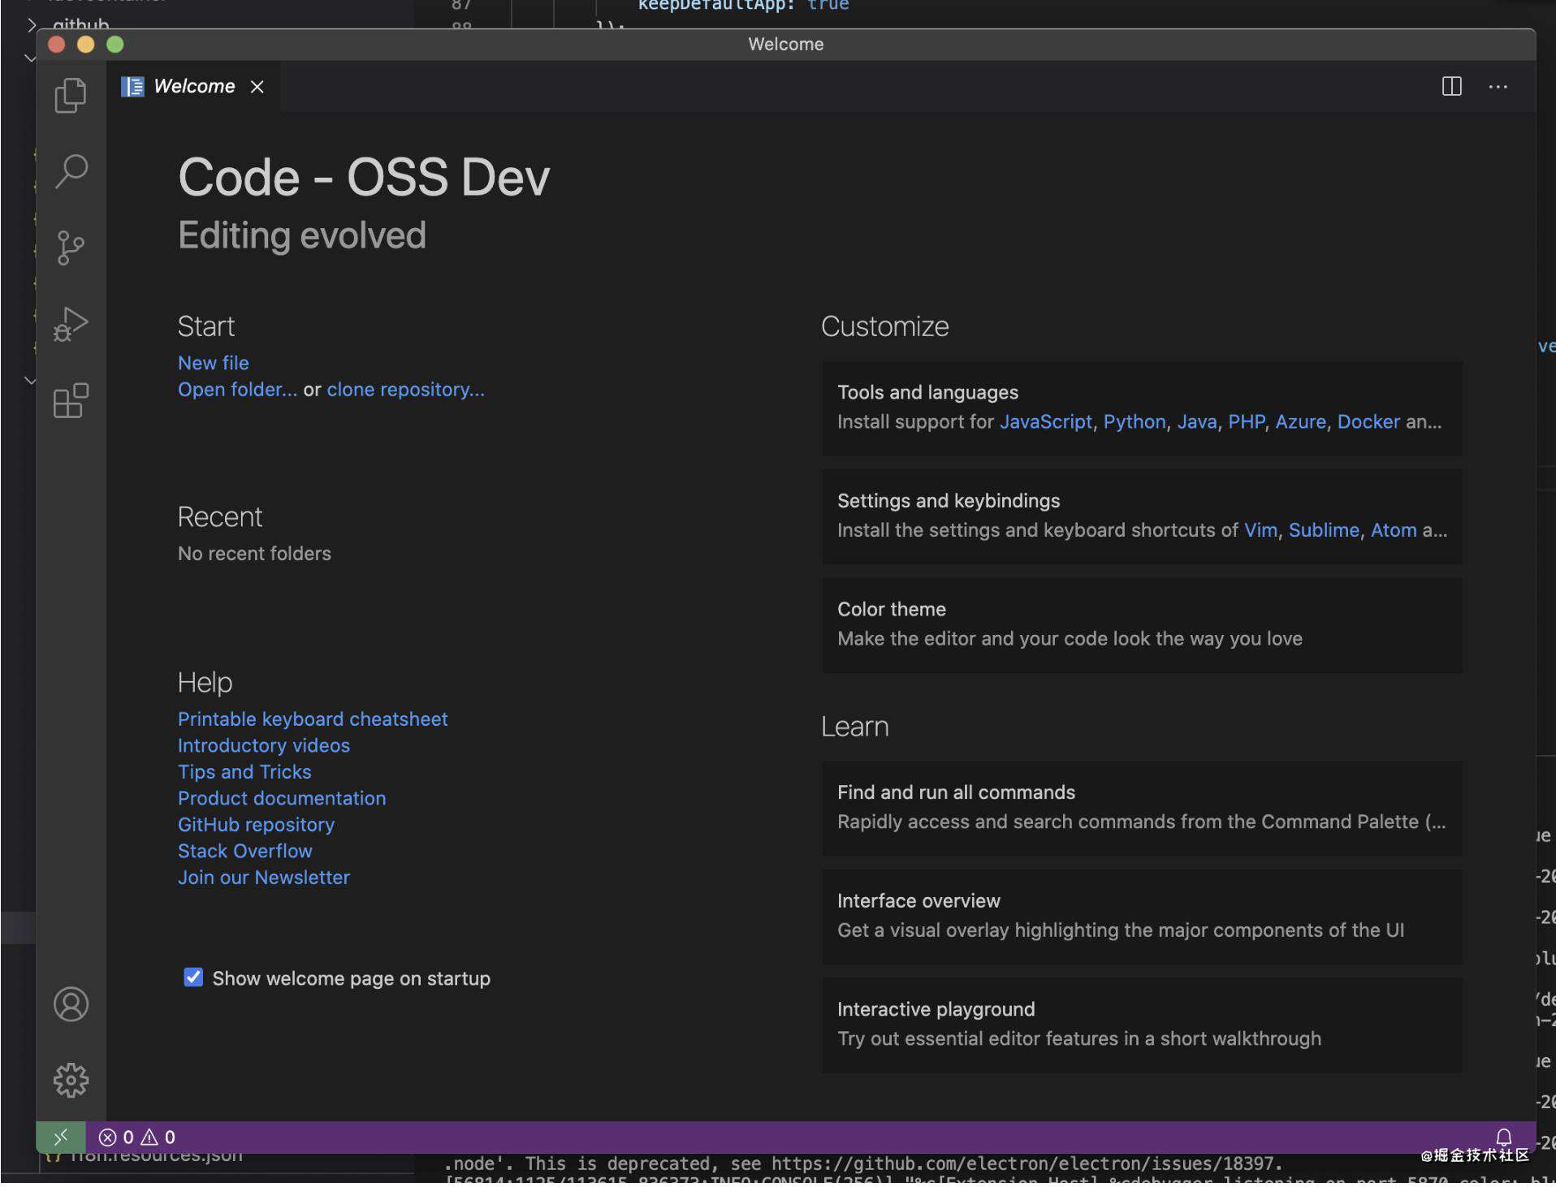
Task: Install Sublime keybindings link
Action: [x=1324, y=531]
